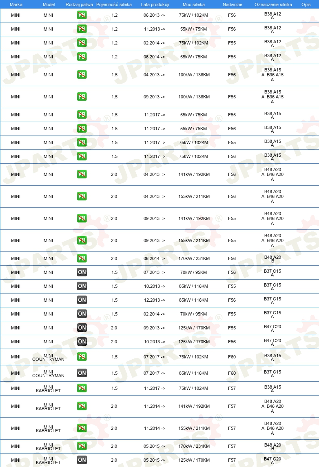Click petrol icon in 1.2 02.2014 F55 row
The height and width of the screenshot is (467, 319).
(82, 43)
